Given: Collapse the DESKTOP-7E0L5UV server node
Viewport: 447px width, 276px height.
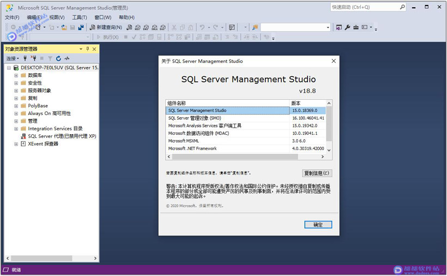Looking at the screenshot, I should (9, 68).
